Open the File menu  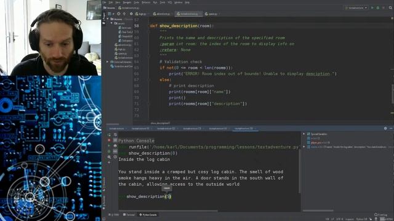(104, 2)
